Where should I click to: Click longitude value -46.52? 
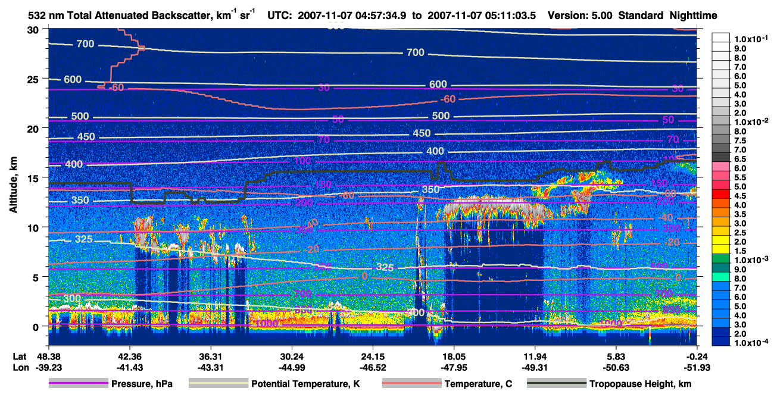373,367
